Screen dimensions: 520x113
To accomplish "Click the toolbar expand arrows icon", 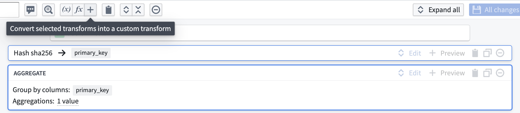I will pos(126,10).
